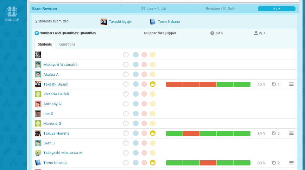Screen dimensions: 305x170
Task: Open Takuya Homma's profile
Action: tap(56, 133)
